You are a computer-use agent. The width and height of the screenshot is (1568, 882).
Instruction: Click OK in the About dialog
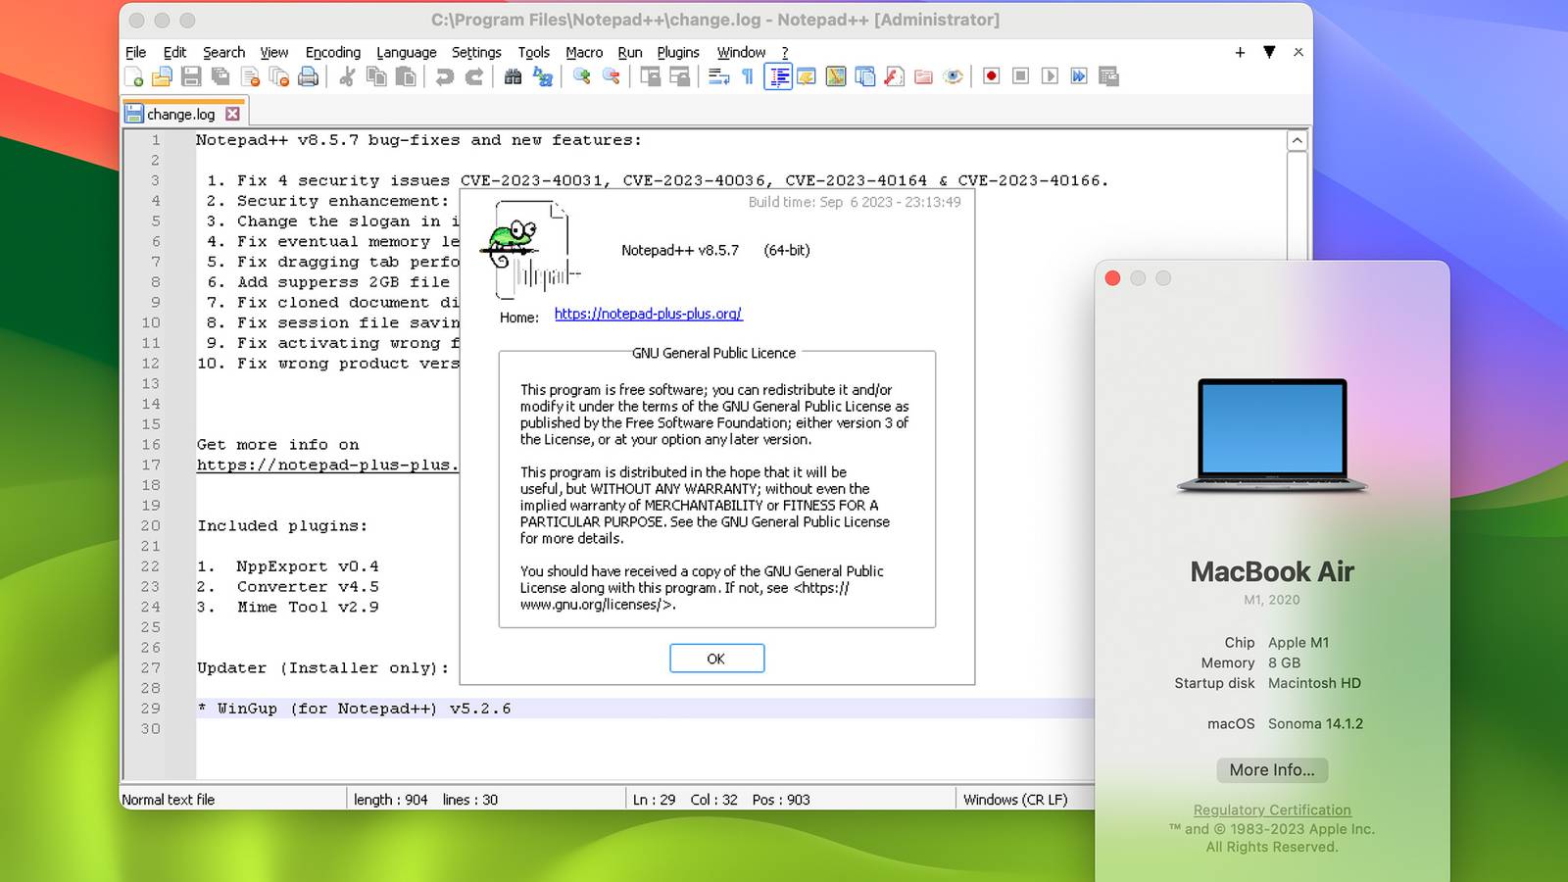pos(716,659)
